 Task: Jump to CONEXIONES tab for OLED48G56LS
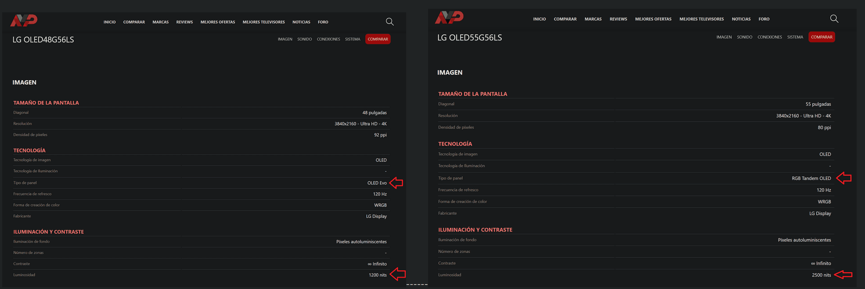click(328, 39)
